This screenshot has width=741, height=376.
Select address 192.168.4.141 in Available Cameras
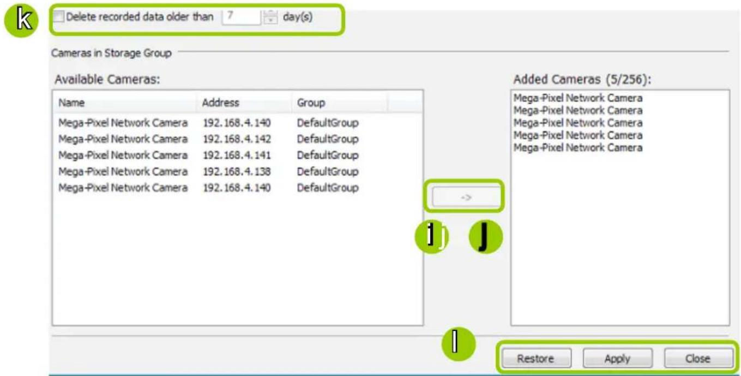tap(237, 156)
